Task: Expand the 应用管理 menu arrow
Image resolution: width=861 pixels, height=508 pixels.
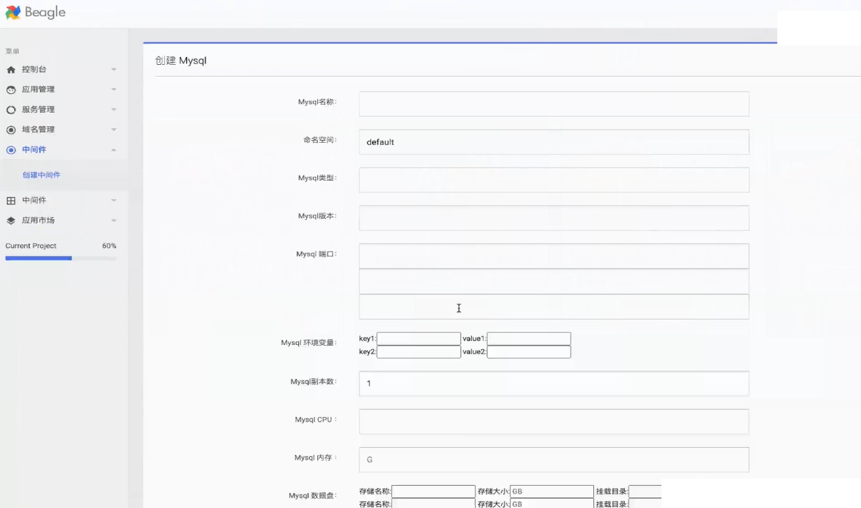Action: pyautogui.click(x=113, y=90)
